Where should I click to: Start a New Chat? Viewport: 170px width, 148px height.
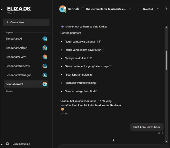pos(145,9)
